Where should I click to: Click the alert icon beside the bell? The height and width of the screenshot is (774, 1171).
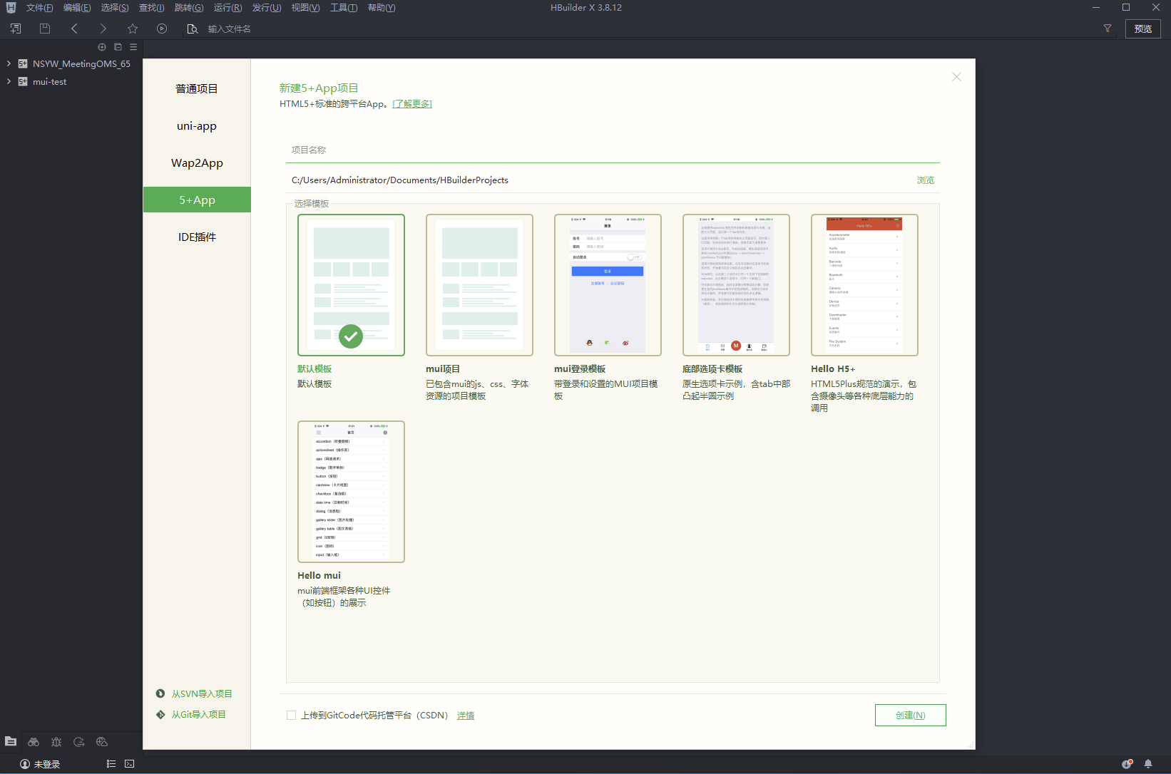point(1127,763)
